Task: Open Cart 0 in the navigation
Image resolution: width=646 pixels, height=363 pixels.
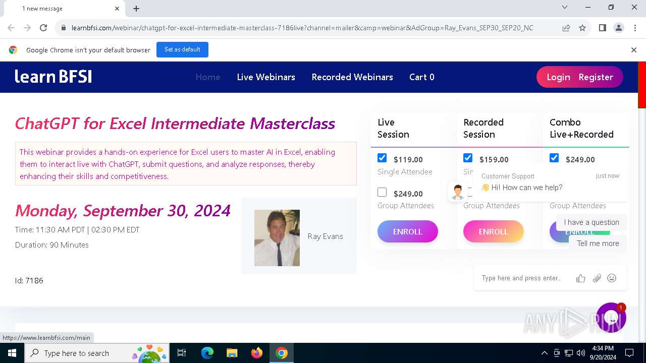Action: tap(422, 77)
